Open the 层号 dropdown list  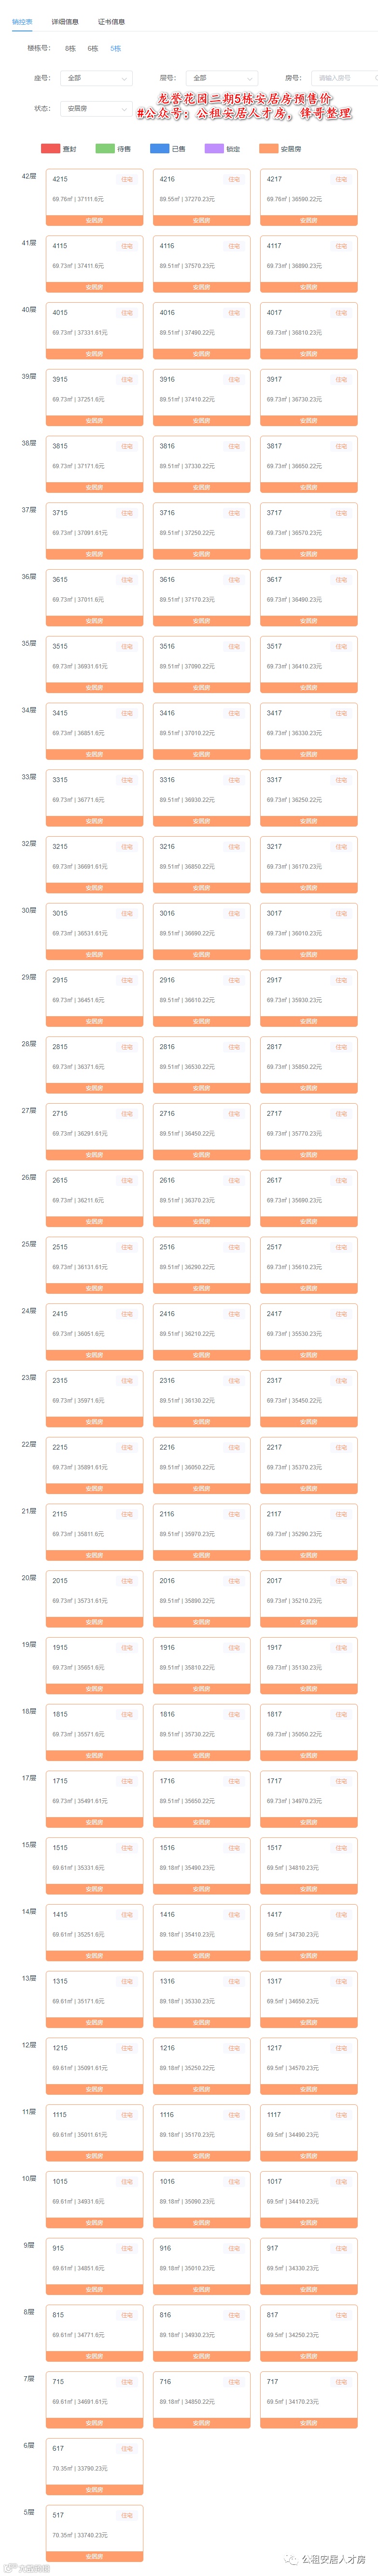[222, 77]
